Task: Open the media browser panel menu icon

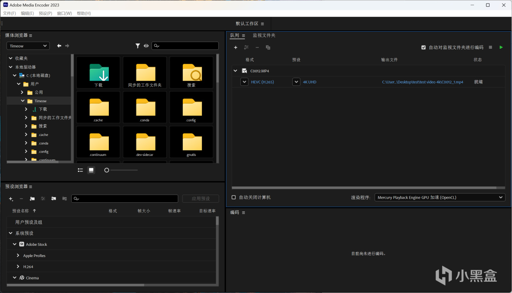Action: [31, 36]
